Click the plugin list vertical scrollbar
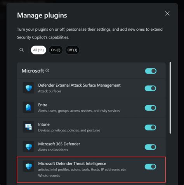This screenshot has height=185, width=184. pyautogui.click(x=170, y=98)
